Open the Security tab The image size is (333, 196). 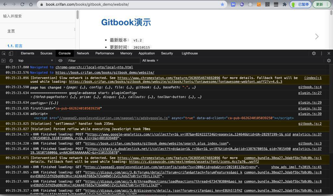pyautogui.click(x=167, y=54)
